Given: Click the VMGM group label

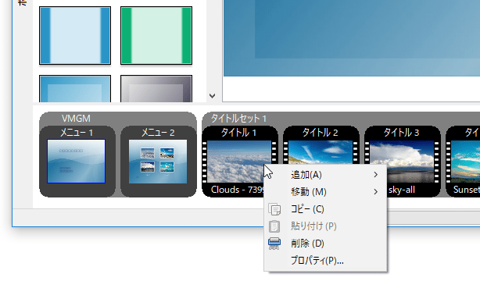Looking at the screenshot, I should pyautogui.click(x=76, y=119).
